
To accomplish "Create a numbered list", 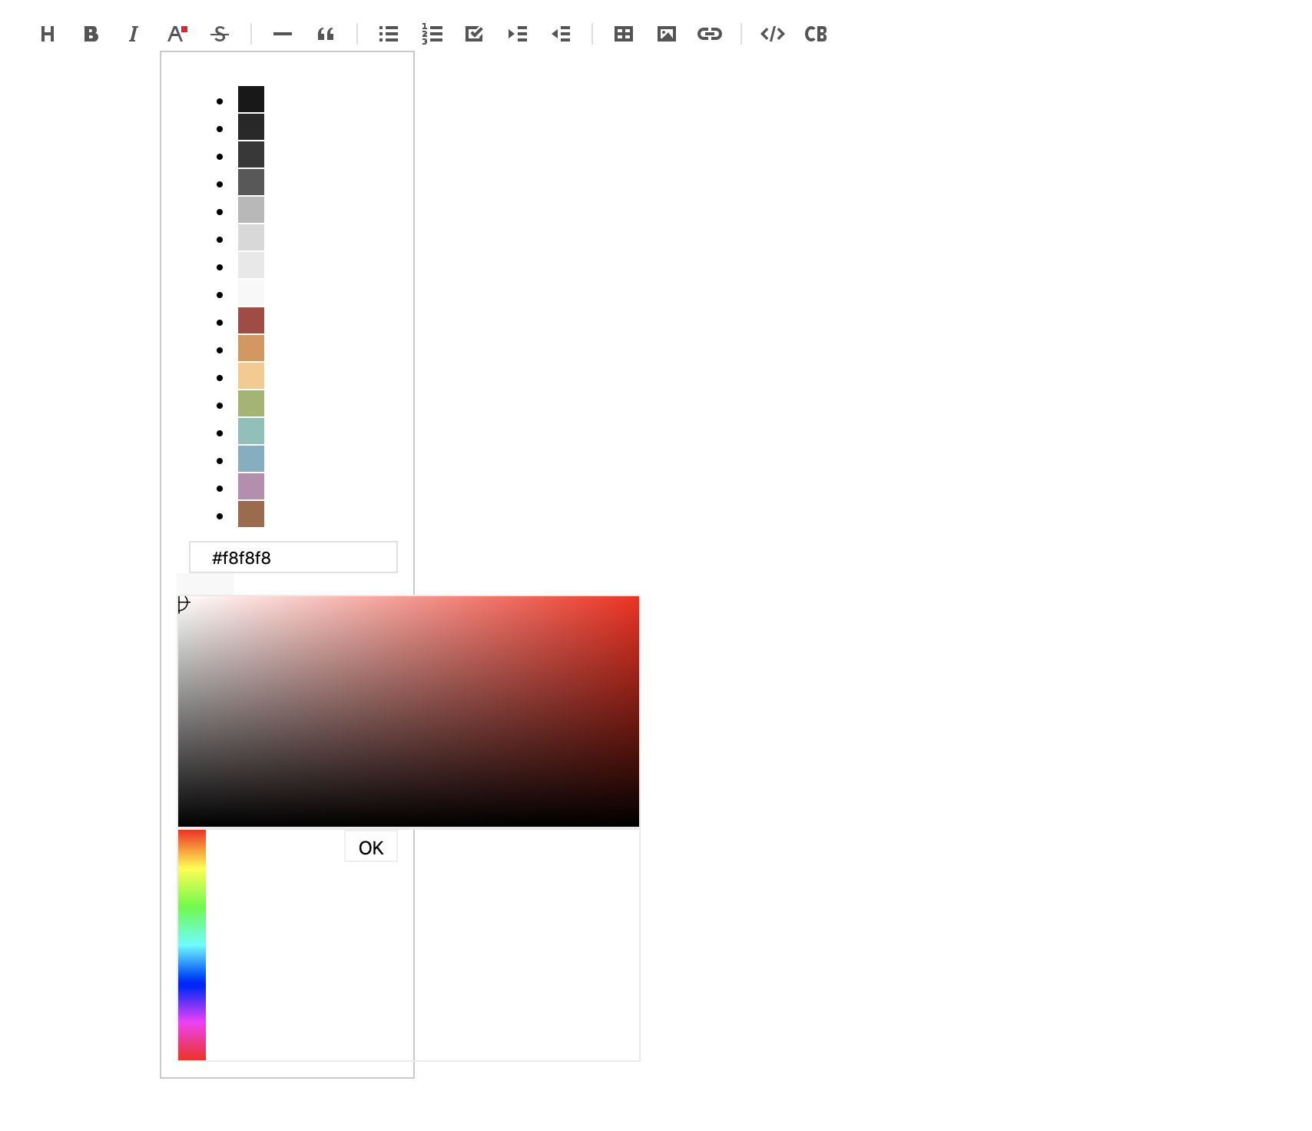I will (x=432, y=34).
